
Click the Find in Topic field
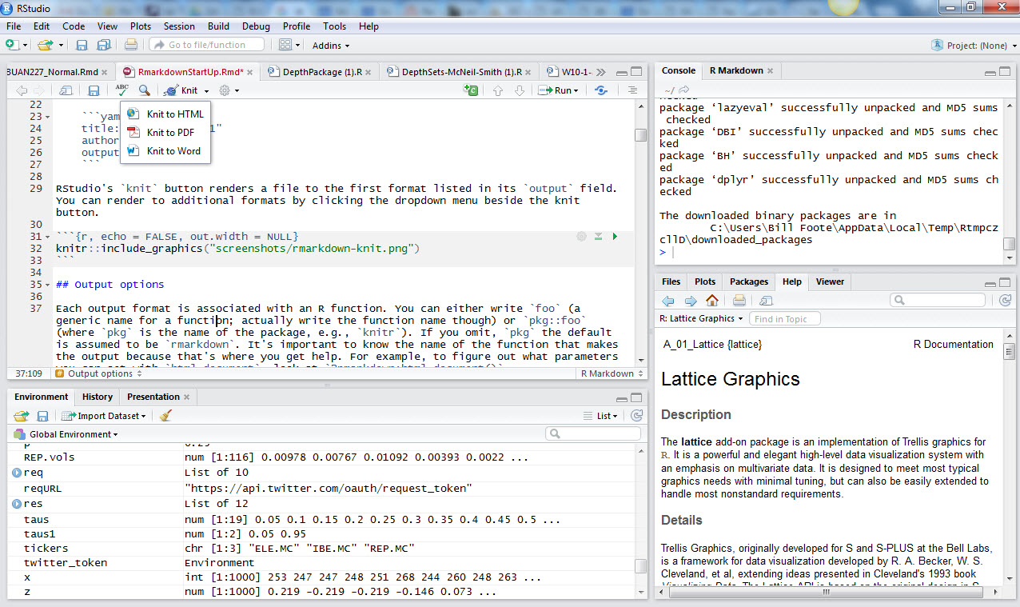coord(784,319)
